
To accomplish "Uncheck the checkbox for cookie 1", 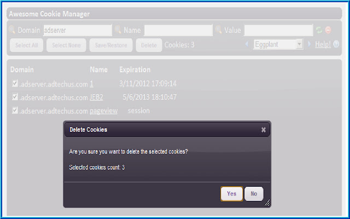I will click(15, 83).
